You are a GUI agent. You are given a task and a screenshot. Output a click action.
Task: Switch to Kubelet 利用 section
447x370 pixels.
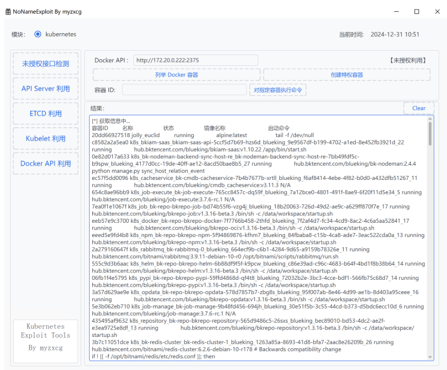[x=45, y=138]
